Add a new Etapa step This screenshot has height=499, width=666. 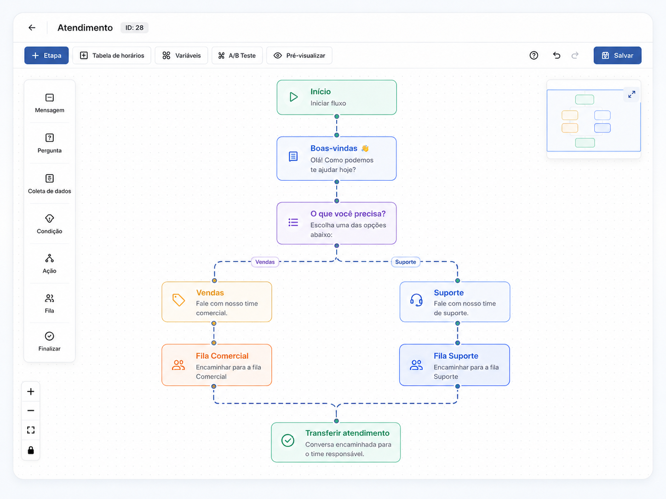(x=46, y=56)
